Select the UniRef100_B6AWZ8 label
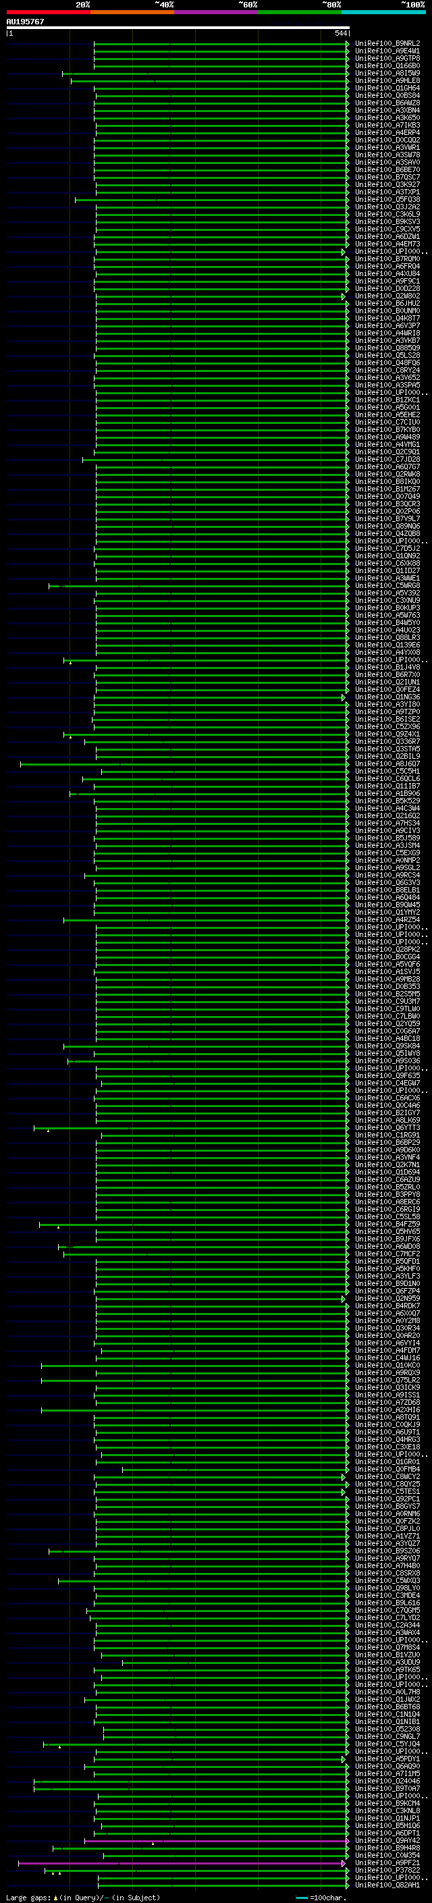The width and height of the screenshot is (432, 1903). pos(387,103)
